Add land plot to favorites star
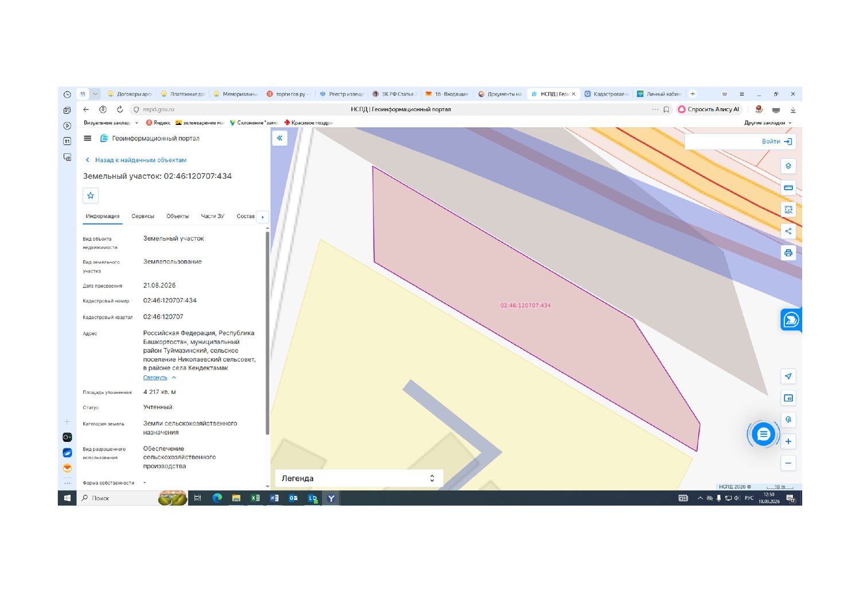The image size is (860, 608). [x=91, y=195]
